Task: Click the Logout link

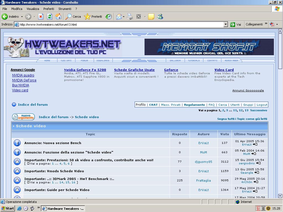Action: 262,105
